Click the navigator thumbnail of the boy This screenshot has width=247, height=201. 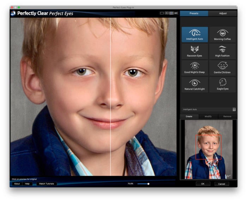click(209, 150)
